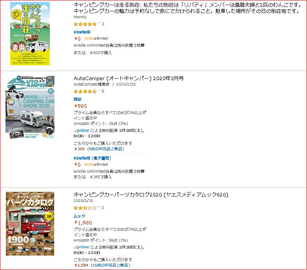The image size is (307, 270).
Task: Click the star rating of AutoCamper magazine
Action: tap(85, 91)
